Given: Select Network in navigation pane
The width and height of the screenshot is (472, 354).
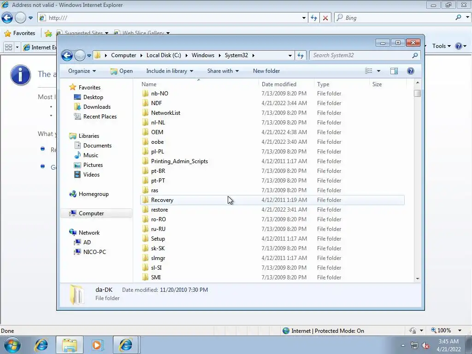Looking at the screenshot, I should pos(89,233).
